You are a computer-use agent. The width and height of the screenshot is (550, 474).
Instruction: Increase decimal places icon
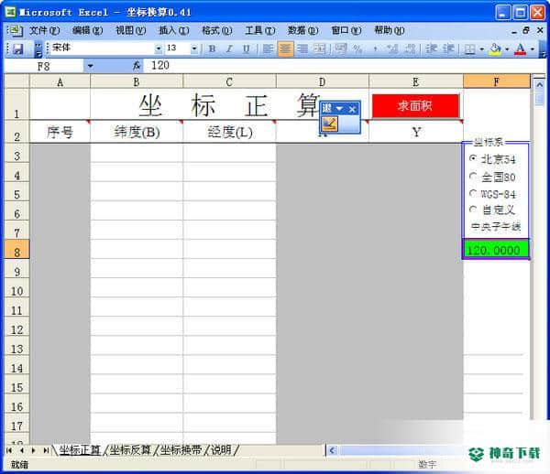point(392,48)
